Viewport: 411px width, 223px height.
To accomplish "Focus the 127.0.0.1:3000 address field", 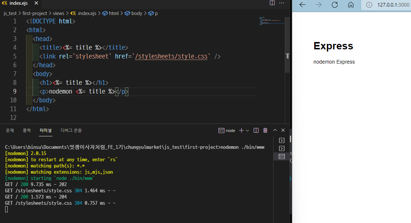I will 393,5.
